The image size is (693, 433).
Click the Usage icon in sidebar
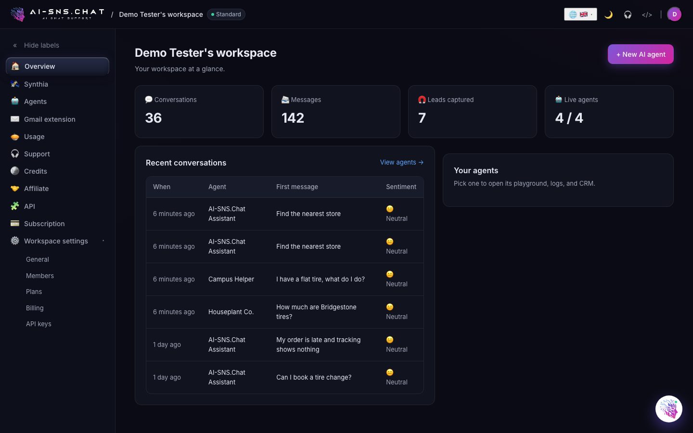point(15,137)
